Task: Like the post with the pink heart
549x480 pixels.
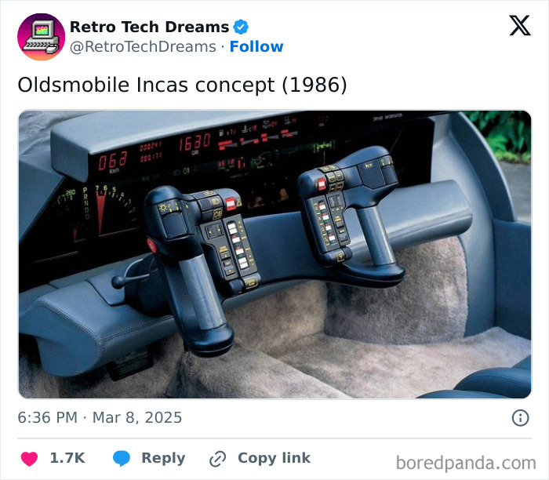Action: pyautogui.click(x=30, y=459)
